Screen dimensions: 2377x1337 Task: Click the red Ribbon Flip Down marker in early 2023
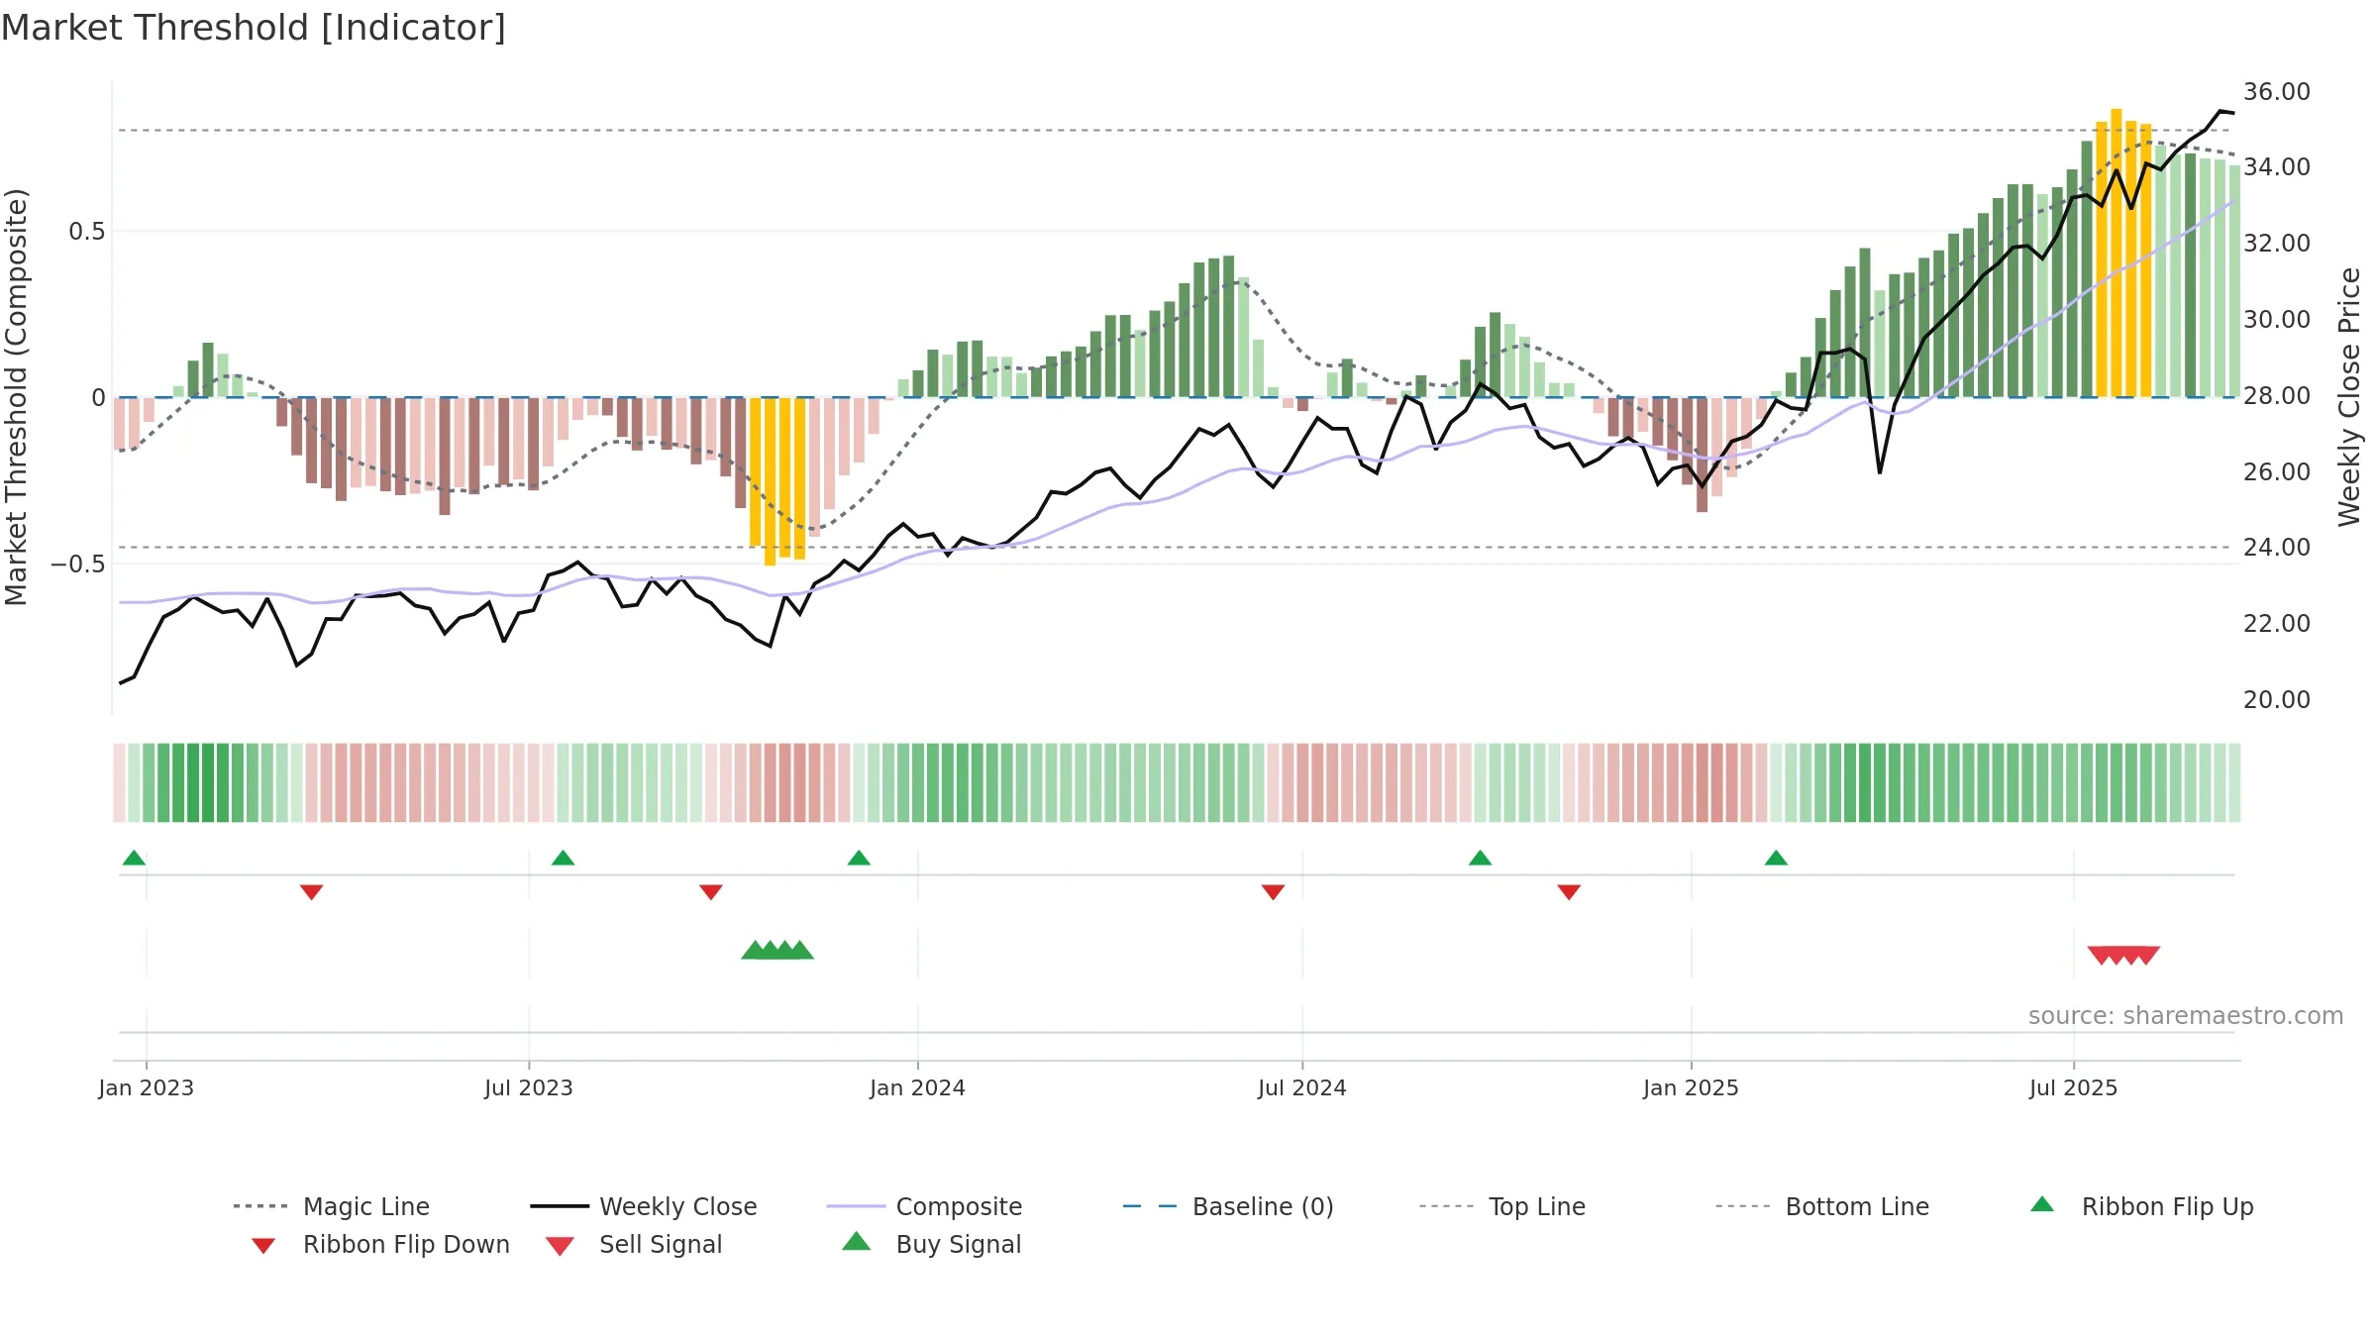click(311, 892)
